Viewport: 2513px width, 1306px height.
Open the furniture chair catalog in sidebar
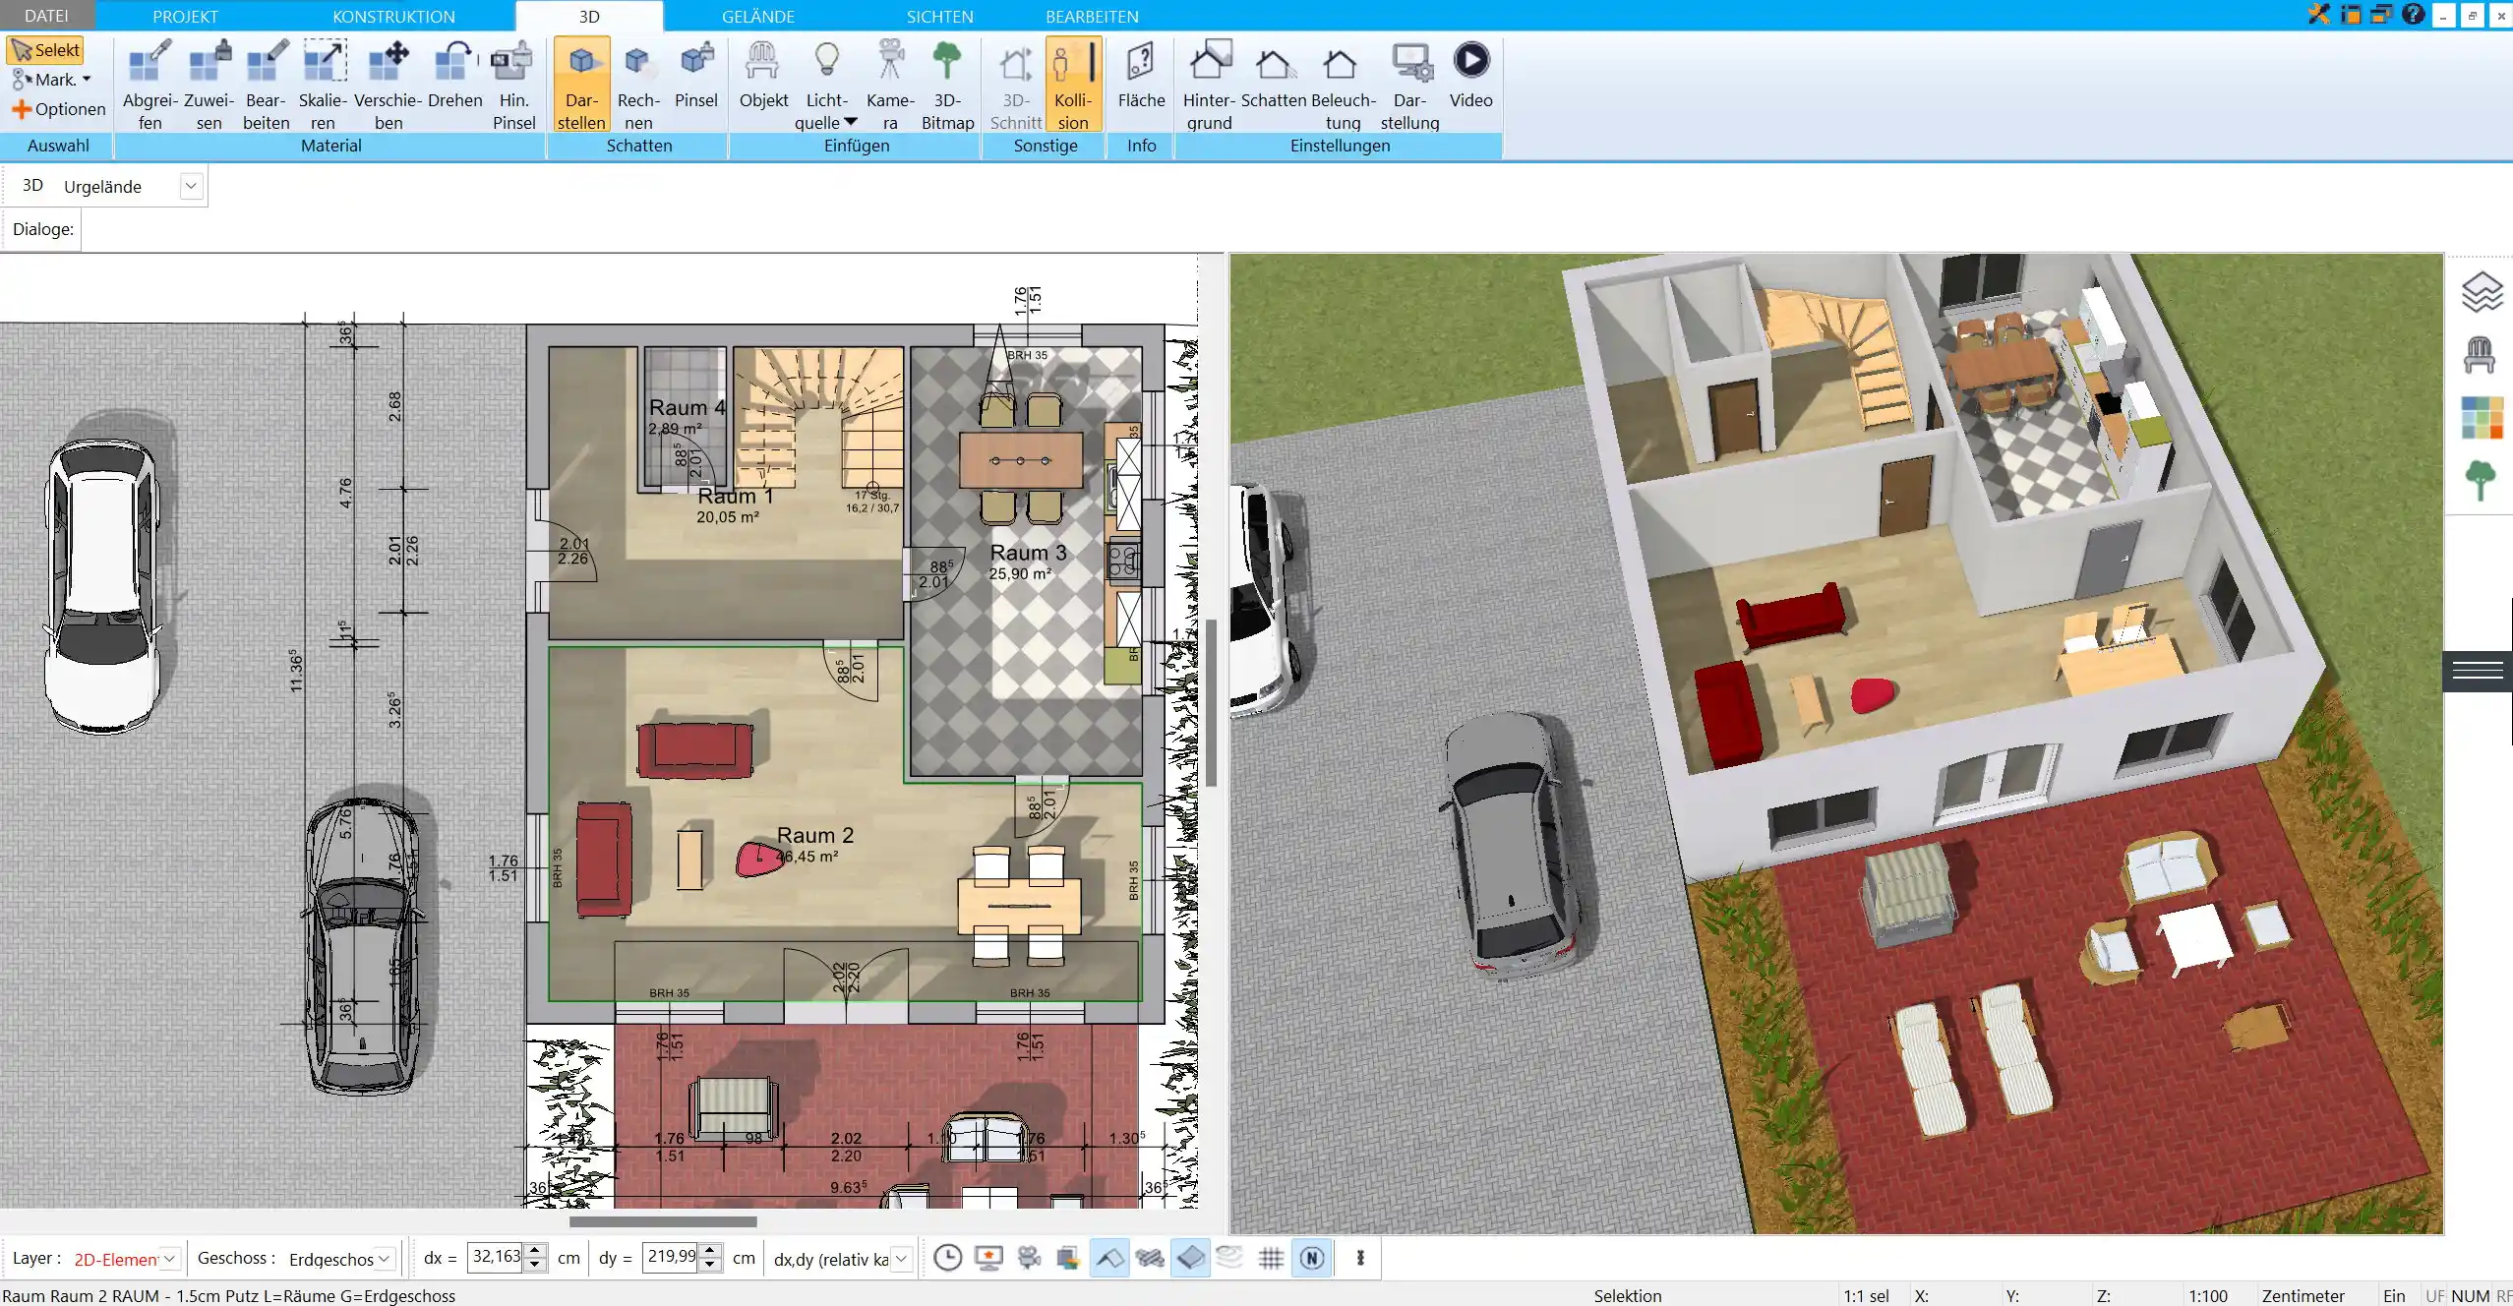(x=2481, y=354)
